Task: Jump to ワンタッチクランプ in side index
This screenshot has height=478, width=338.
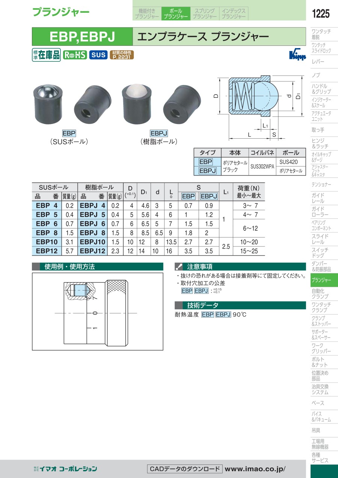Action: [321, 307]
